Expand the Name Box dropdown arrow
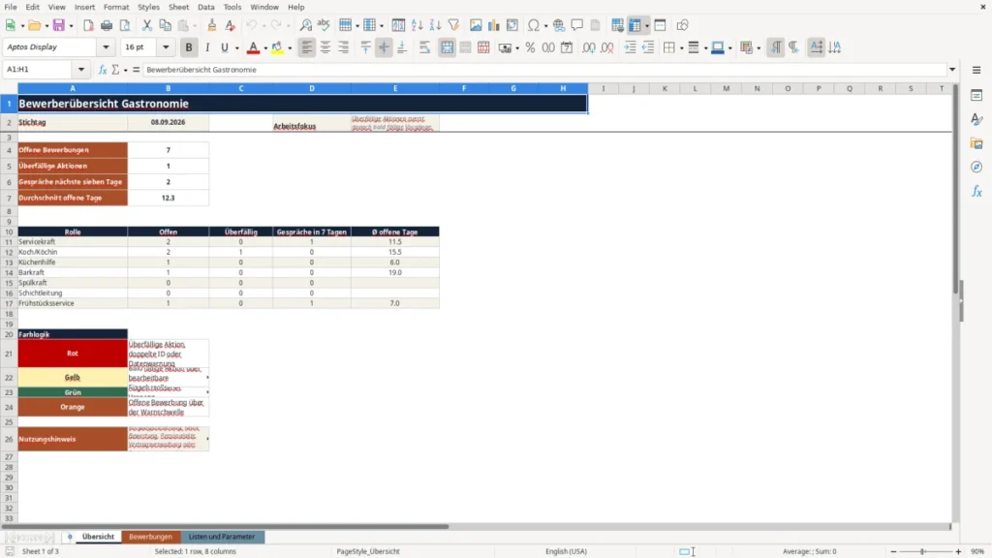Viewport: 992px width, 558px height. tap(81, 70)
